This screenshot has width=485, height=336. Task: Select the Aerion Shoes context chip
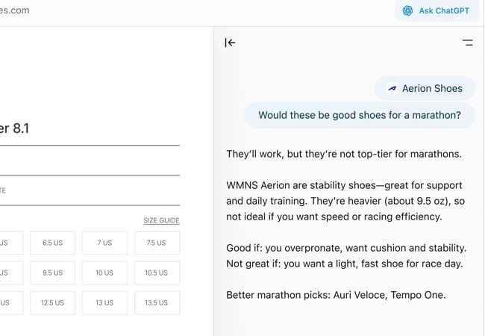425,88
